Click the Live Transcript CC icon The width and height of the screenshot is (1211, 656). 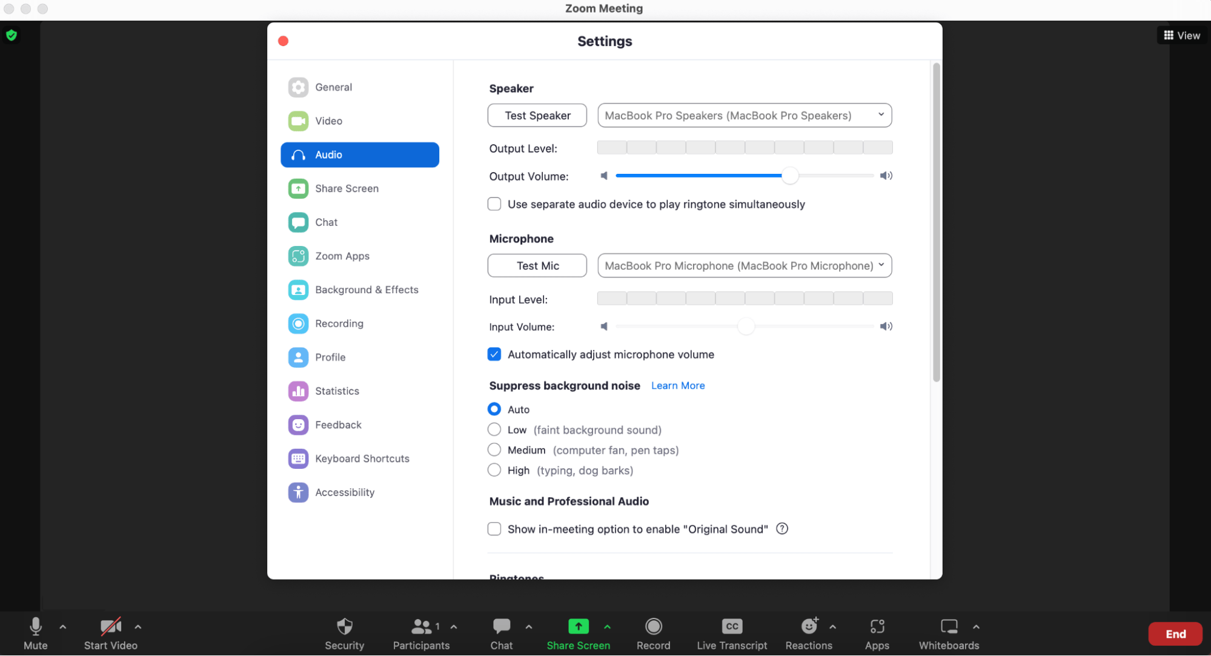click(732, 626)
